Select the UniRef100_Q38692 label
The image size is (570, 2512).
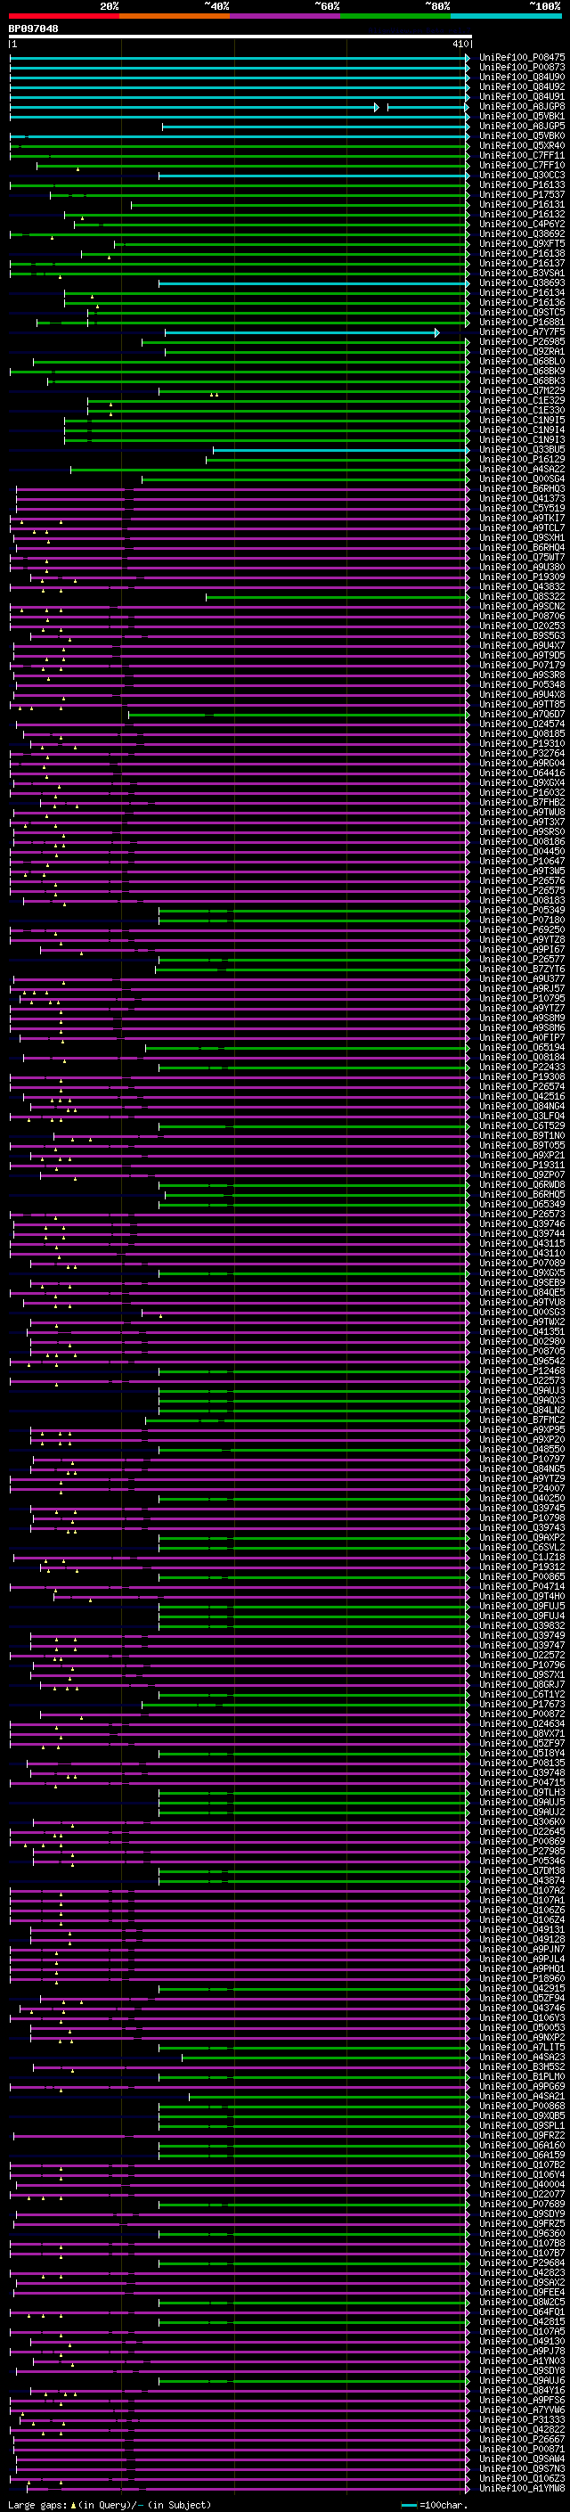click(522, 233)
